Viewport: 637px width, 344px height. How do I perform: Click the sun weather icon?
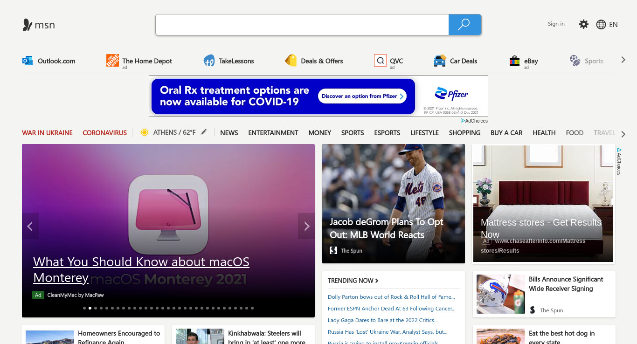coord(144,132)
